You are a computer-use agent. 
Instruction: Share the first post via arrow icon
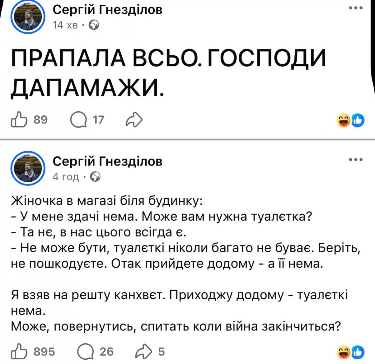click(134, 120)
